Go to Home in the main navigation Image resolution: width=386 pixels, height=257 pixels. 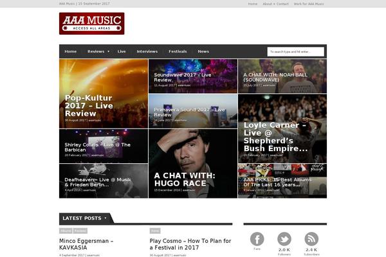click(70, 51)
